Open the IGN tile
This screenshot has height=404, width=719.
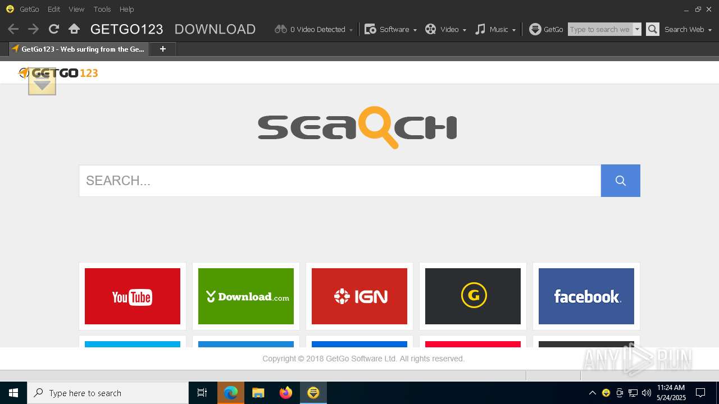click(359, 296)
